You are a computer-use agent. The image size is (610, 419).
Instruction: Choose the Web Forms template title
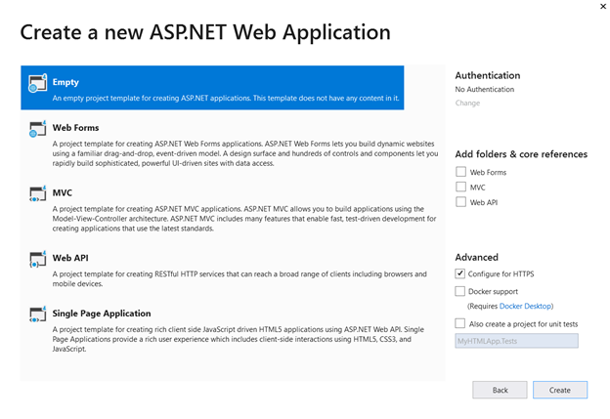point(76,128)
